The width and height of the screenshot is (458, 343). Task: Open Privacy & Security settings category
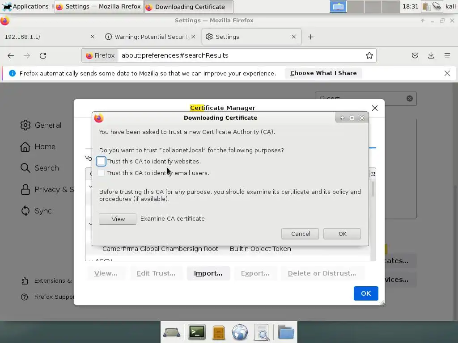(x=47, y=189)
